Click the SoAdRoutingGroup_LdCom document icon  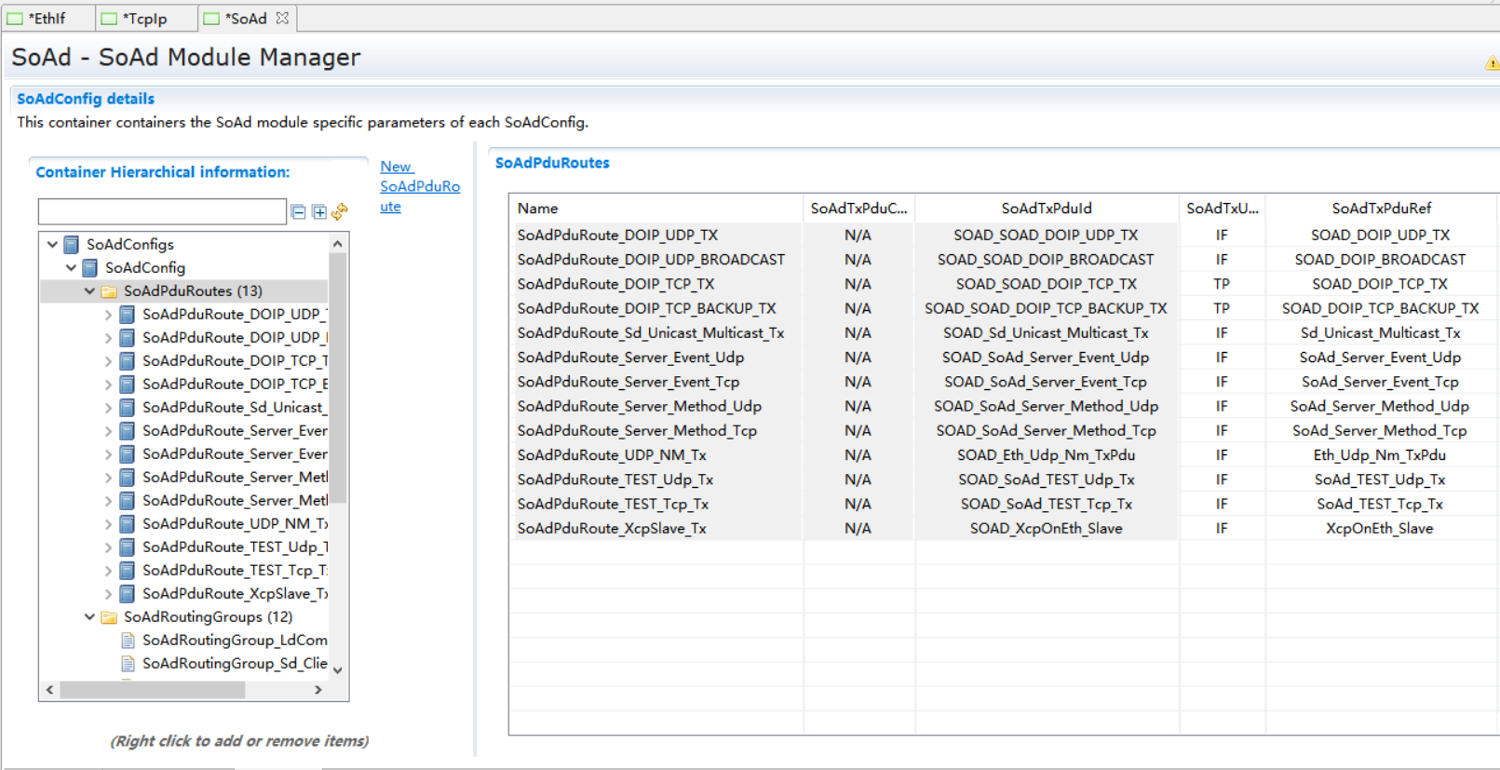point(128,641)
